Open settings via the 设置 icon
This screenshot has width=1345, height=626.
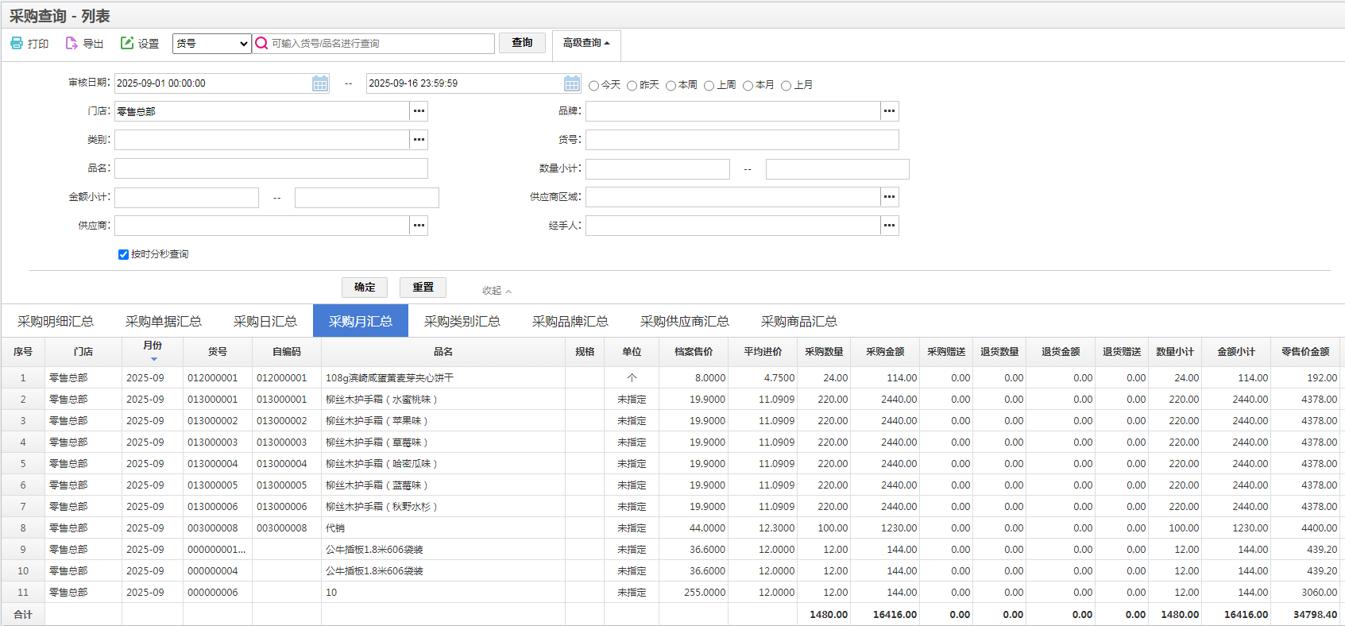pos(127,43)
